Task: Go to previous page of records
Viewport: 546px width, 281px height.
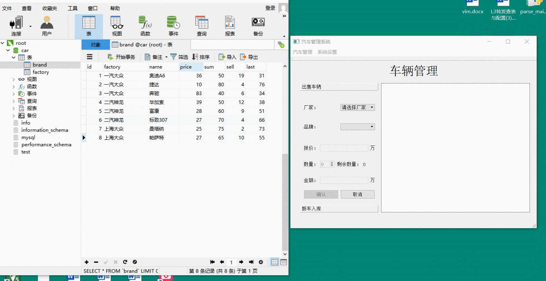Action: pos(222,262)
